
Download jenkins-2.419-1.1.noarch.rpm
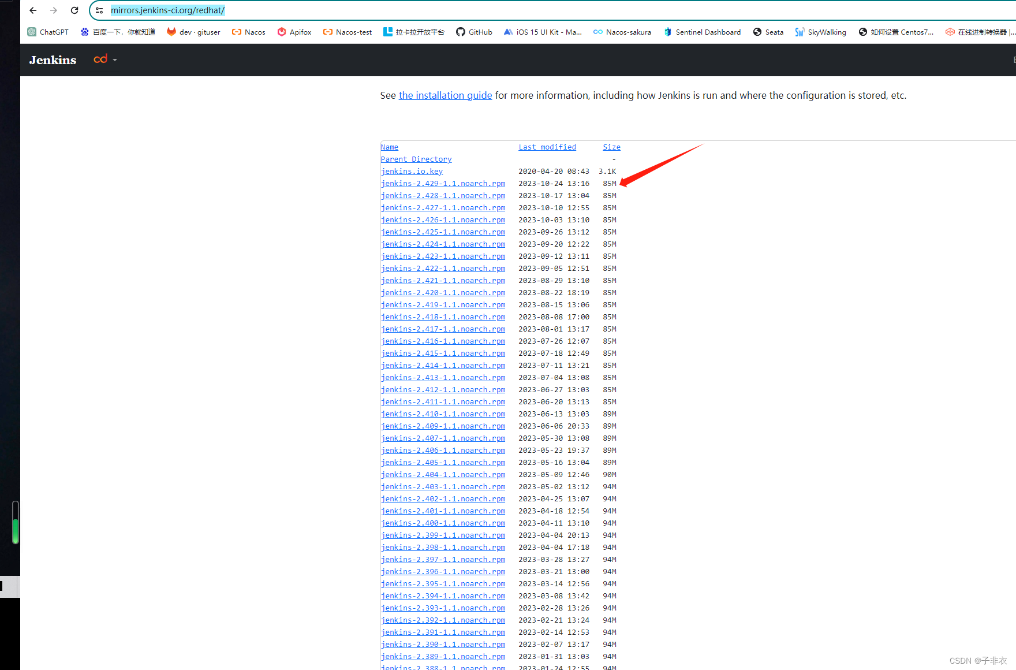pyautogui.click(x=443, y=305)
